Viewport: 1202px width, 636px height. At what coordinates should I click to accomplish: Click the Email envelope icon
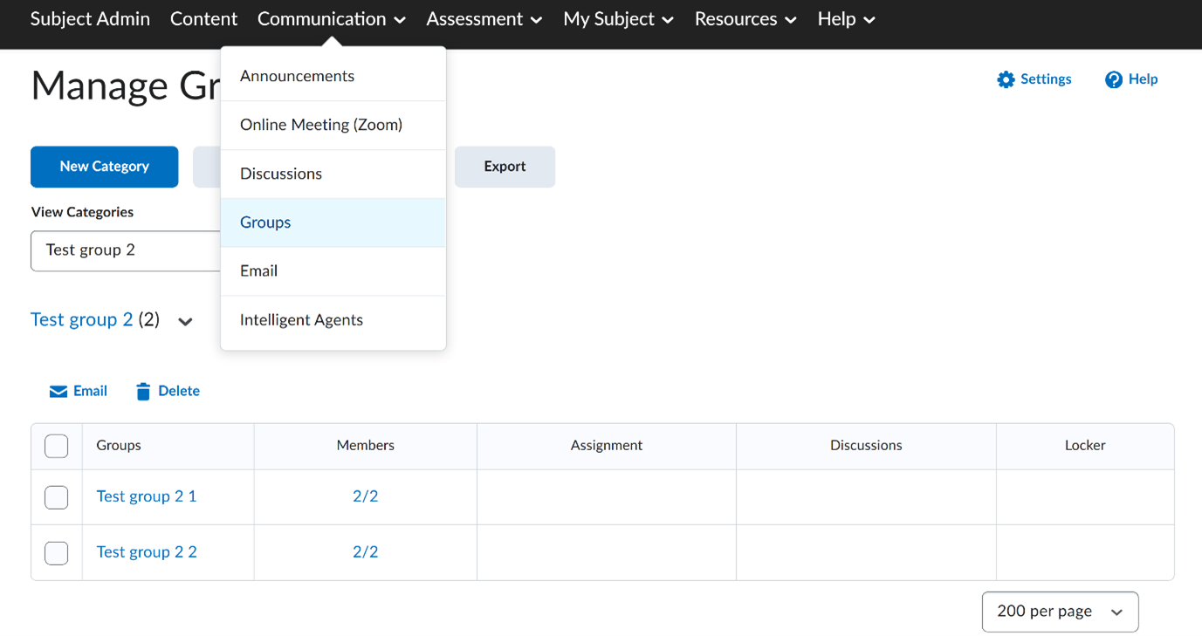pyautogui.click(x=58, y=392)
